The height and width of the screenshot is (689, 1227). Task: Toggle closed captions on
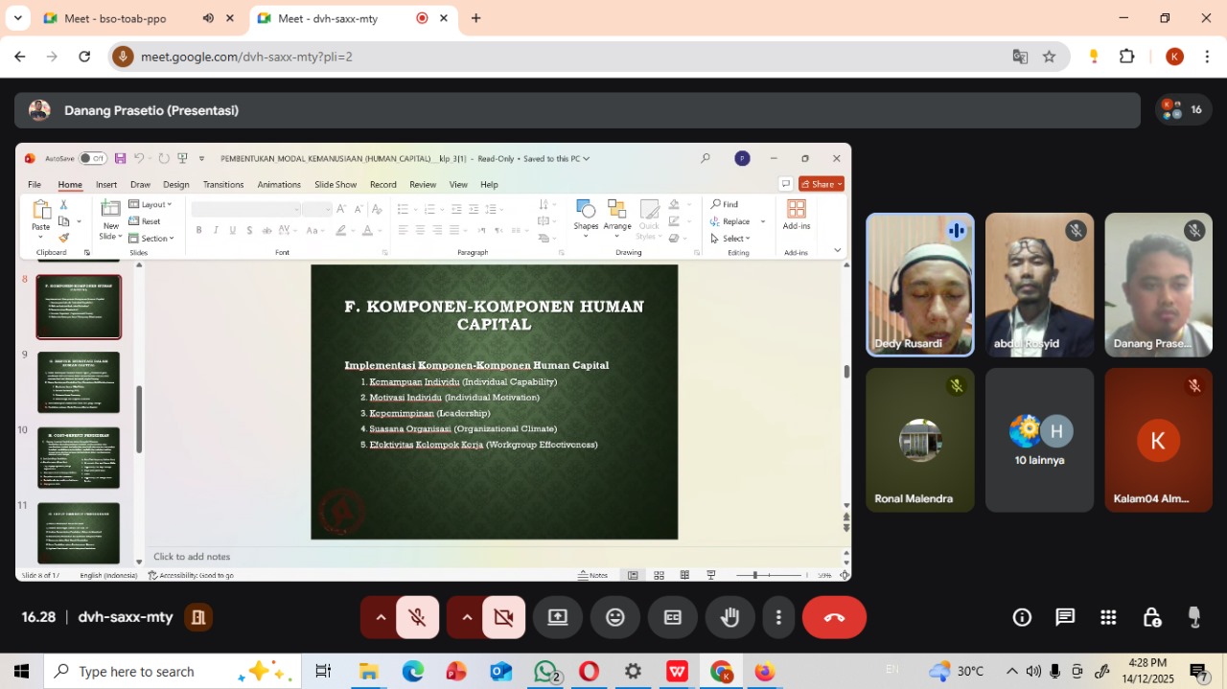673,618
